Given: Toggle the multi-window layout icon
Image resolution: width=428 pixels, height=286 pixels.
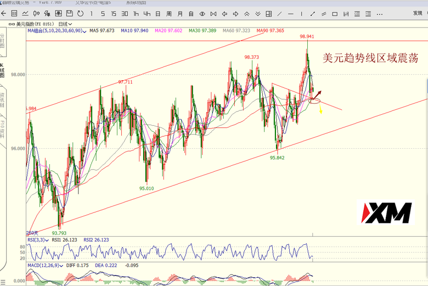Looking at the screenshot, I should pos(269,14).
